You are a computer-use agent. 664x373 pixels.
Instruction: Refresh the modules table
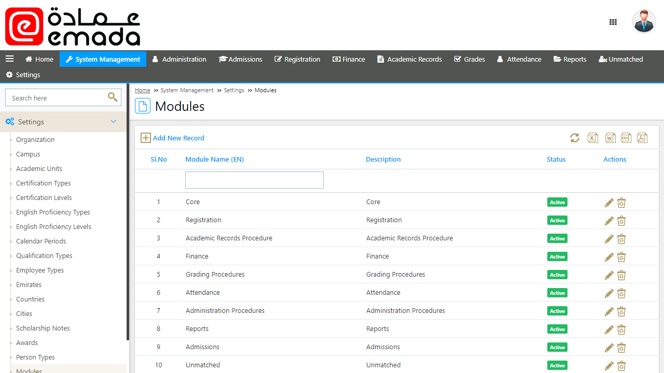click(x=574, y=138)
